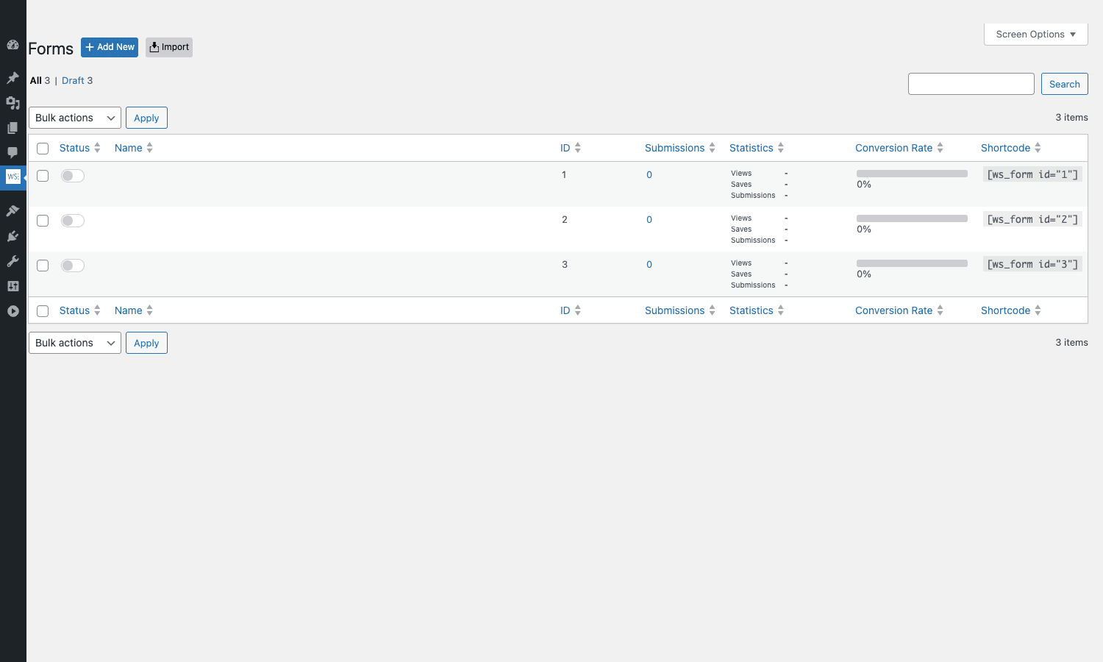Open the Settings sliders icon
The image size is (1103, 662).
click(x=13, y=286)
